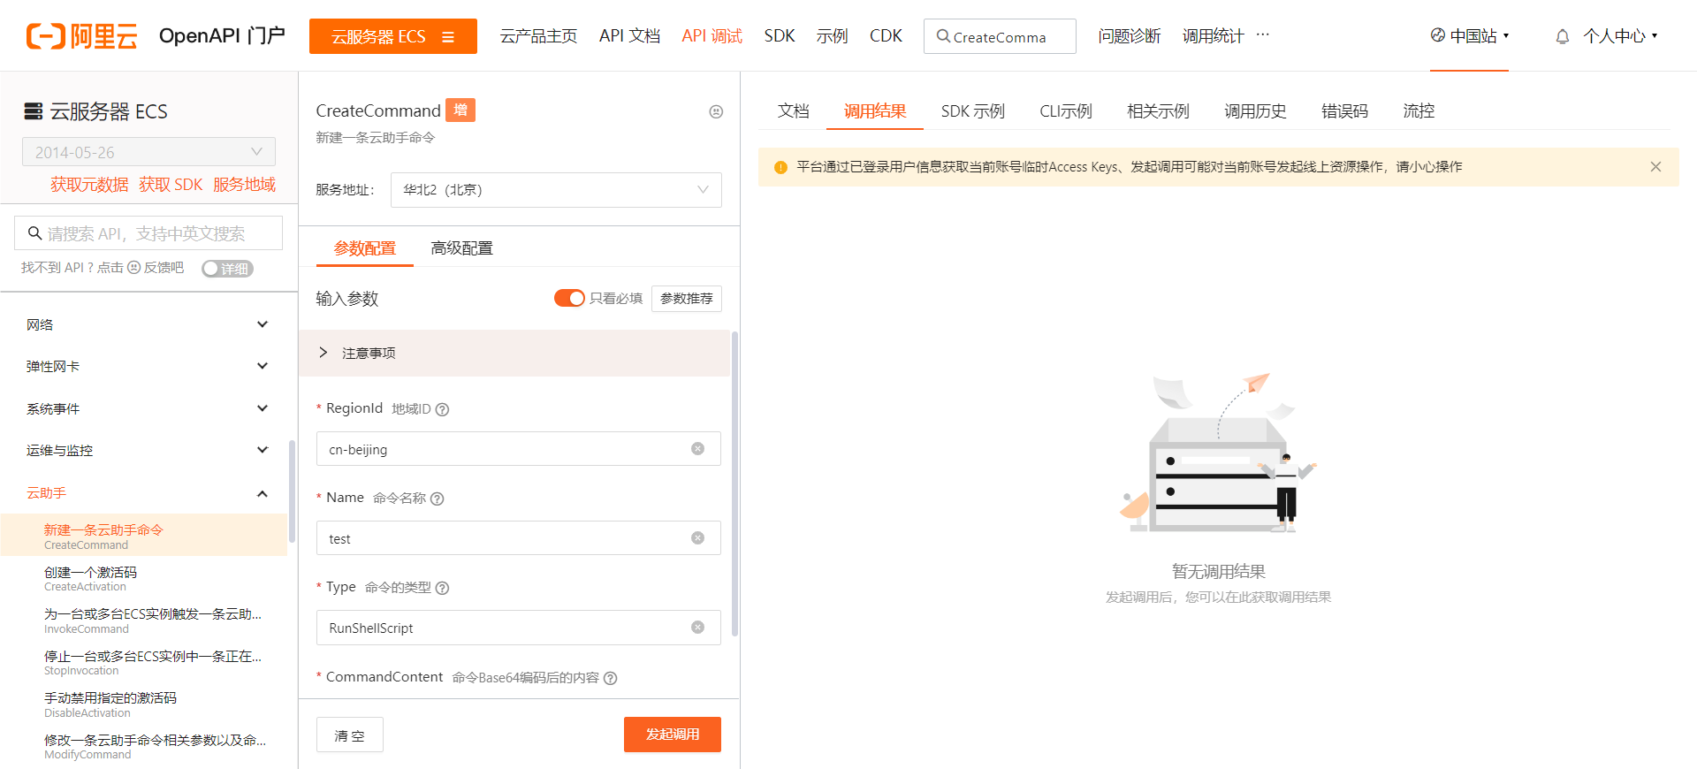The width and height of the screenshot is (1697, 769).
Task: Open 调用统计 in top navigation
Action: (x=1213, y=36)
